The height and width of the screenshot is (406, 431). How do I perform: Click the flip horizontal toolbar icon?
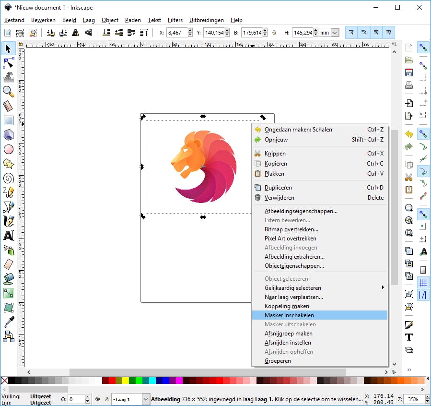pos(76,33)
